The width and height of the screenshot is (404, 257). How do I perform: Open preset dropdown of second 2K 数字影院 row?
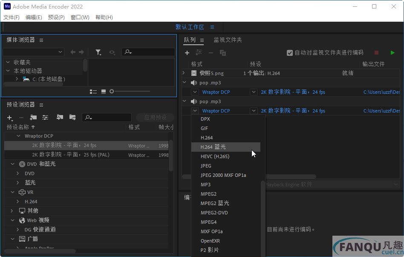[x=254, y=111]
